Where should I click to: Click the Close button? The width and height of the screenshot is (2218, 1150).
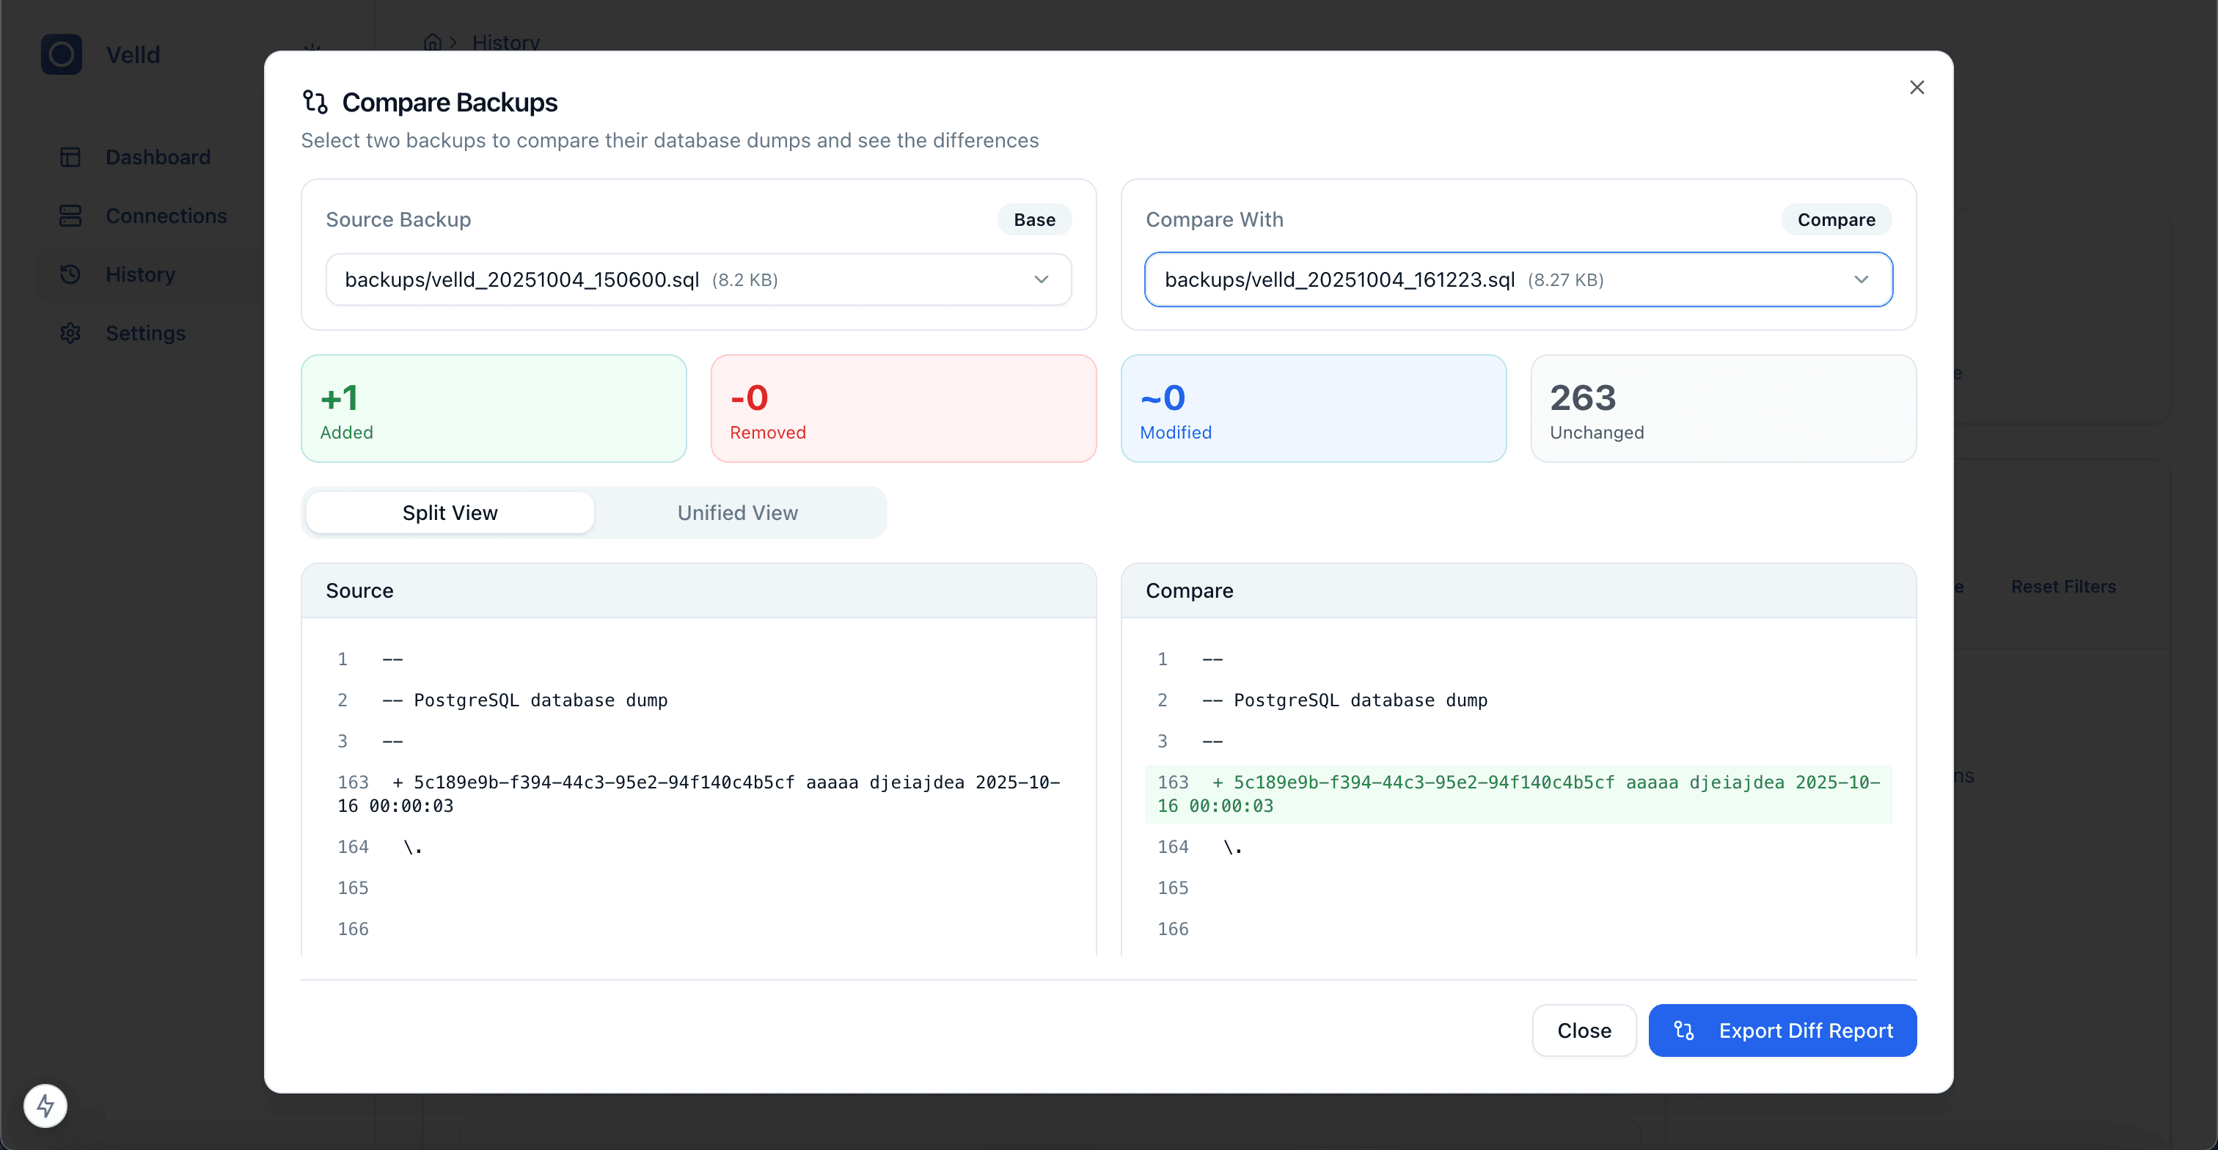point(1584,1030)
